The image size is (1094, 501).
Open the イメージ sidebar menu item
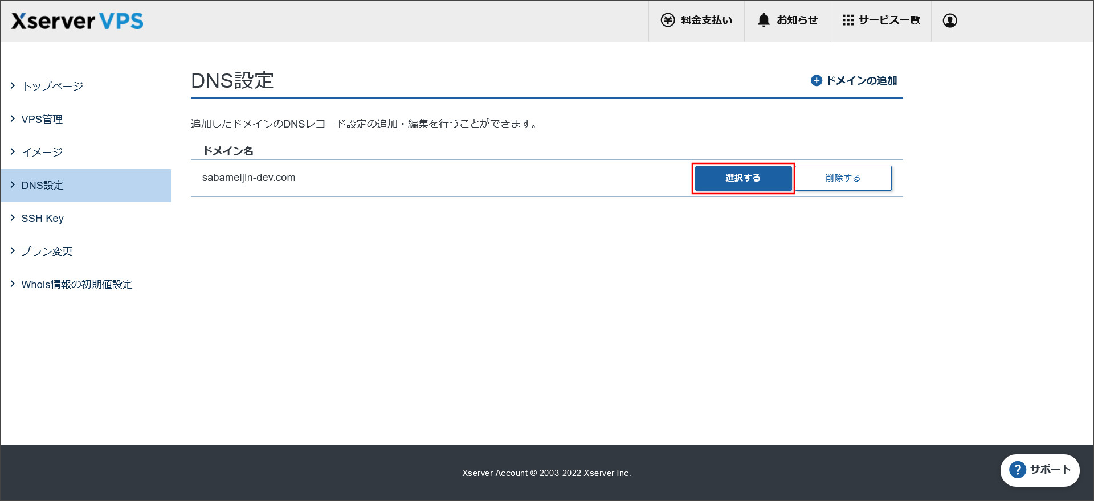(42, 152)
